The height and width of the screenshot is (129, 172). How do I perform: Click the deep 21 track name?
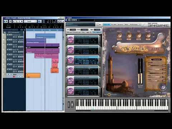pos(15,69)
